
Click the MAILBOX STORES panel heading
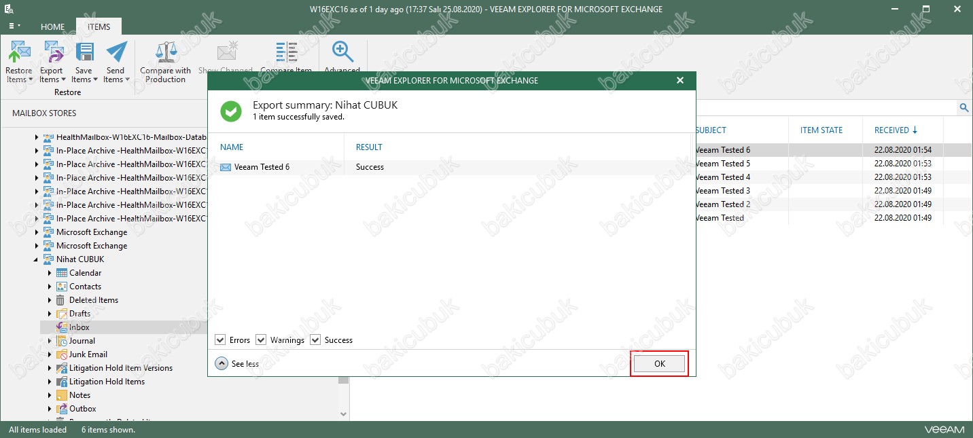44,113
